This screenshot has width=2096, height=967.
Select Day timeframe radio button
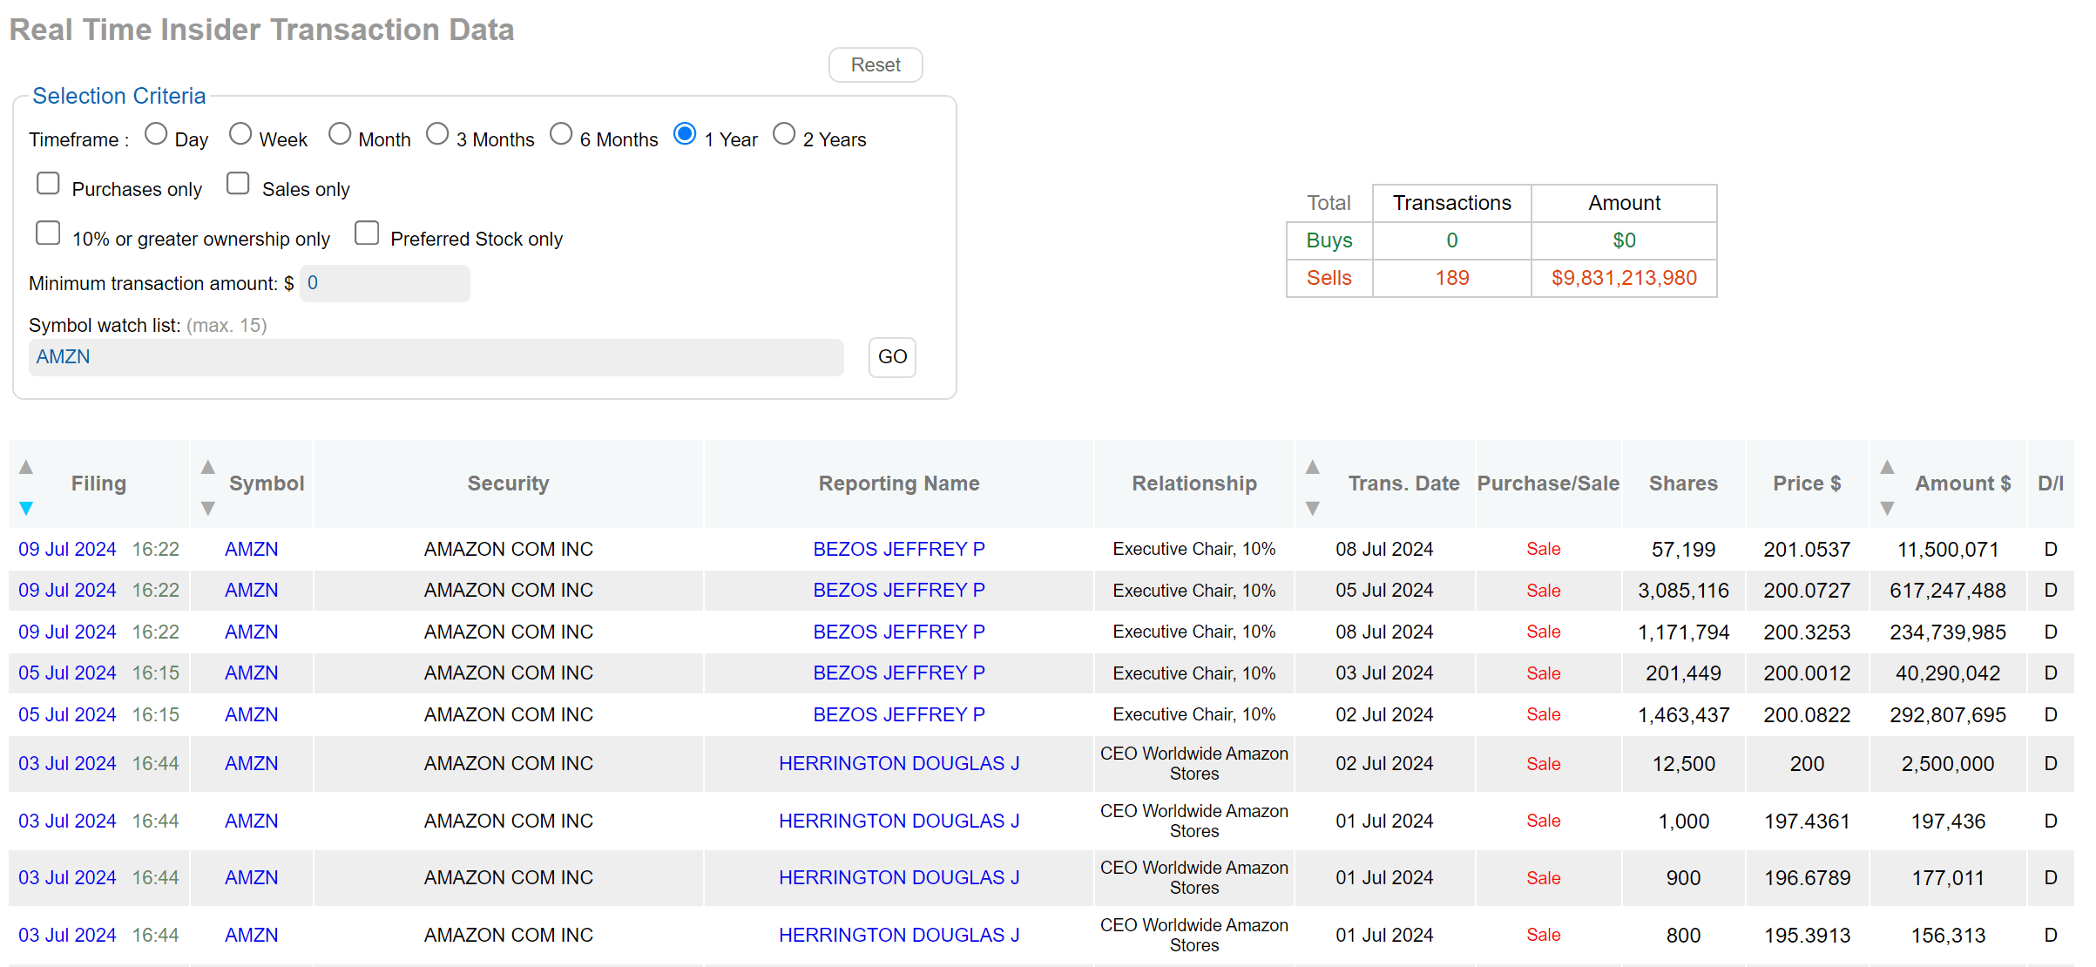[x=156, y=134]
